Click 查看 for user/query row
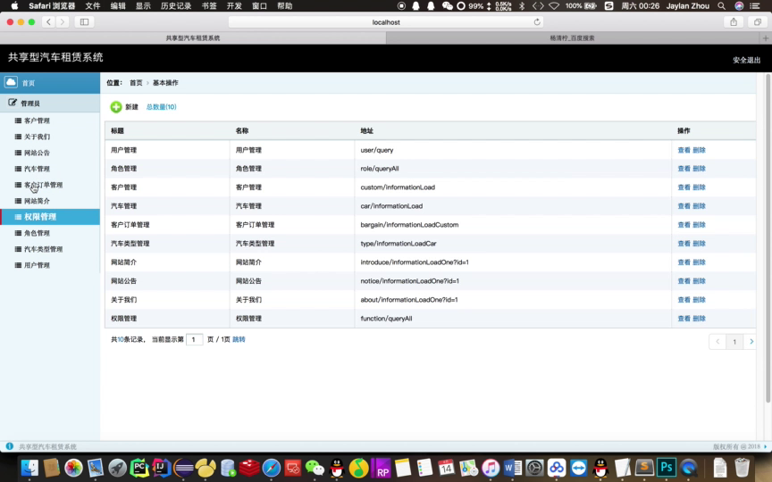 tap(684, 150)
